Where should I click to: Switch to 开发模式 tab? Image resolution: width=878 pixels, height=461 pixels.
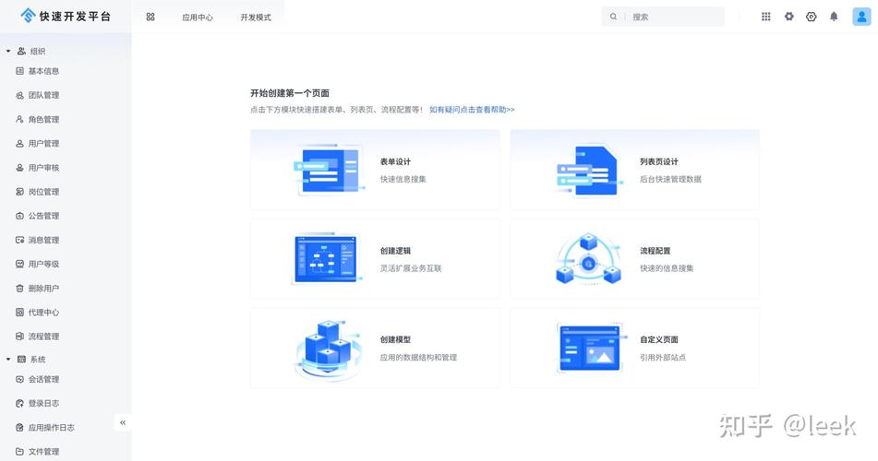tap(256, 18)
